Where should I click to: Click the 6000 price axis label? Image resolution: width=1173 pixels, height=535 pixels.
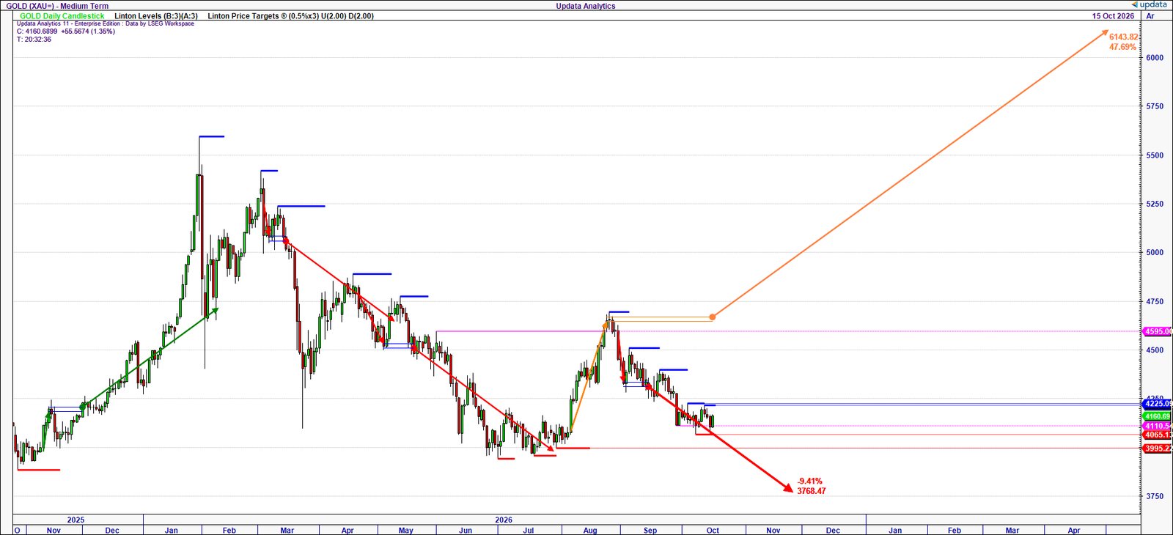[x=1155, y=58]
